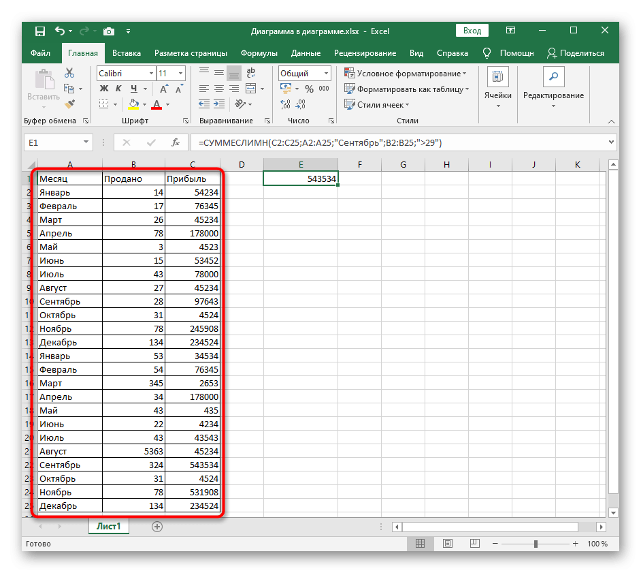641x573 pixels.
Task: Open the Редактирование editing group
Action: tap(553, 88)
